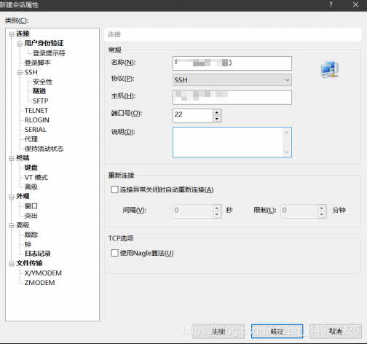Screen dimensions: 367x344
Task: Click down arrow of 间隔 spinner
Action: 217,214
